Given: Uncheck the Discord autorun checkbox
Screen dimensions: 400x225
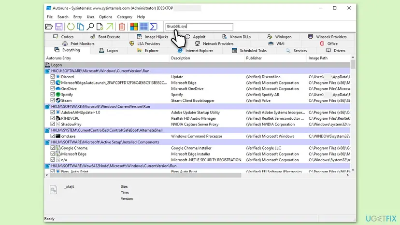Looking at the screenshot, I should (x=53, y=77).
